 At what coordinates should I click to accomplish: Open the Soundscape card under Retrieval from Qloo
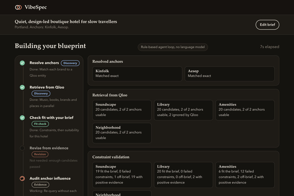coord(122,110)
